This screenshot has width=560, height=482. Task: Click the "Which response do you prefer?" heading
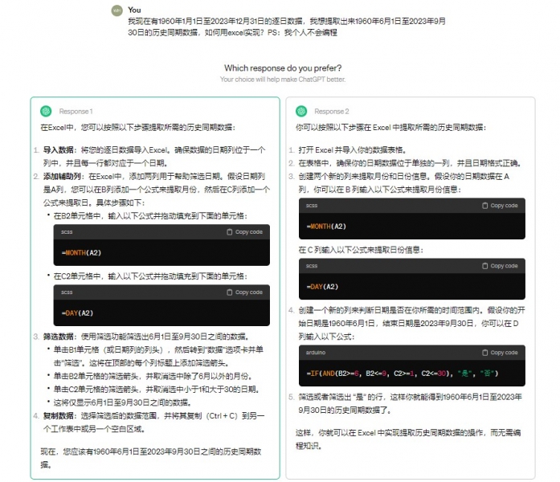282,68
